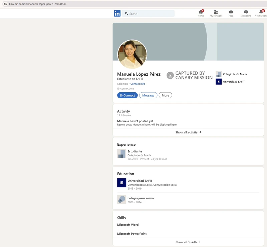This screenshot has width=267, height=247.
Task: Open the Jobs briefcase icon
Action: click(x=231, y=12)
